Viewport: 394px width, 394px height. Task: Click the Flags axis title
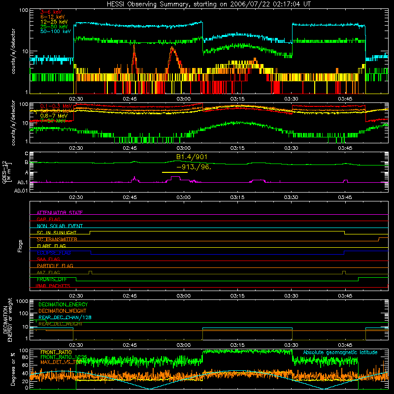click(x=20, y=246)
